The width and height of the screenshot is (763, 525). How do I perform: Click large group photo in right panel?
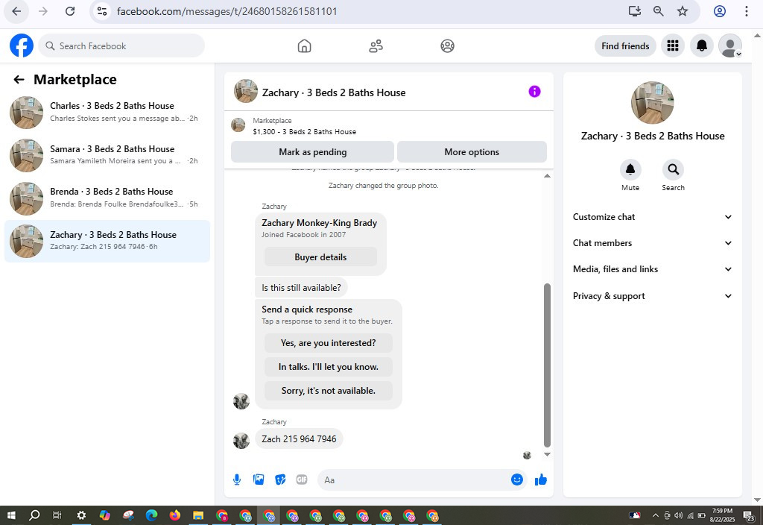(x=652, y=103)
